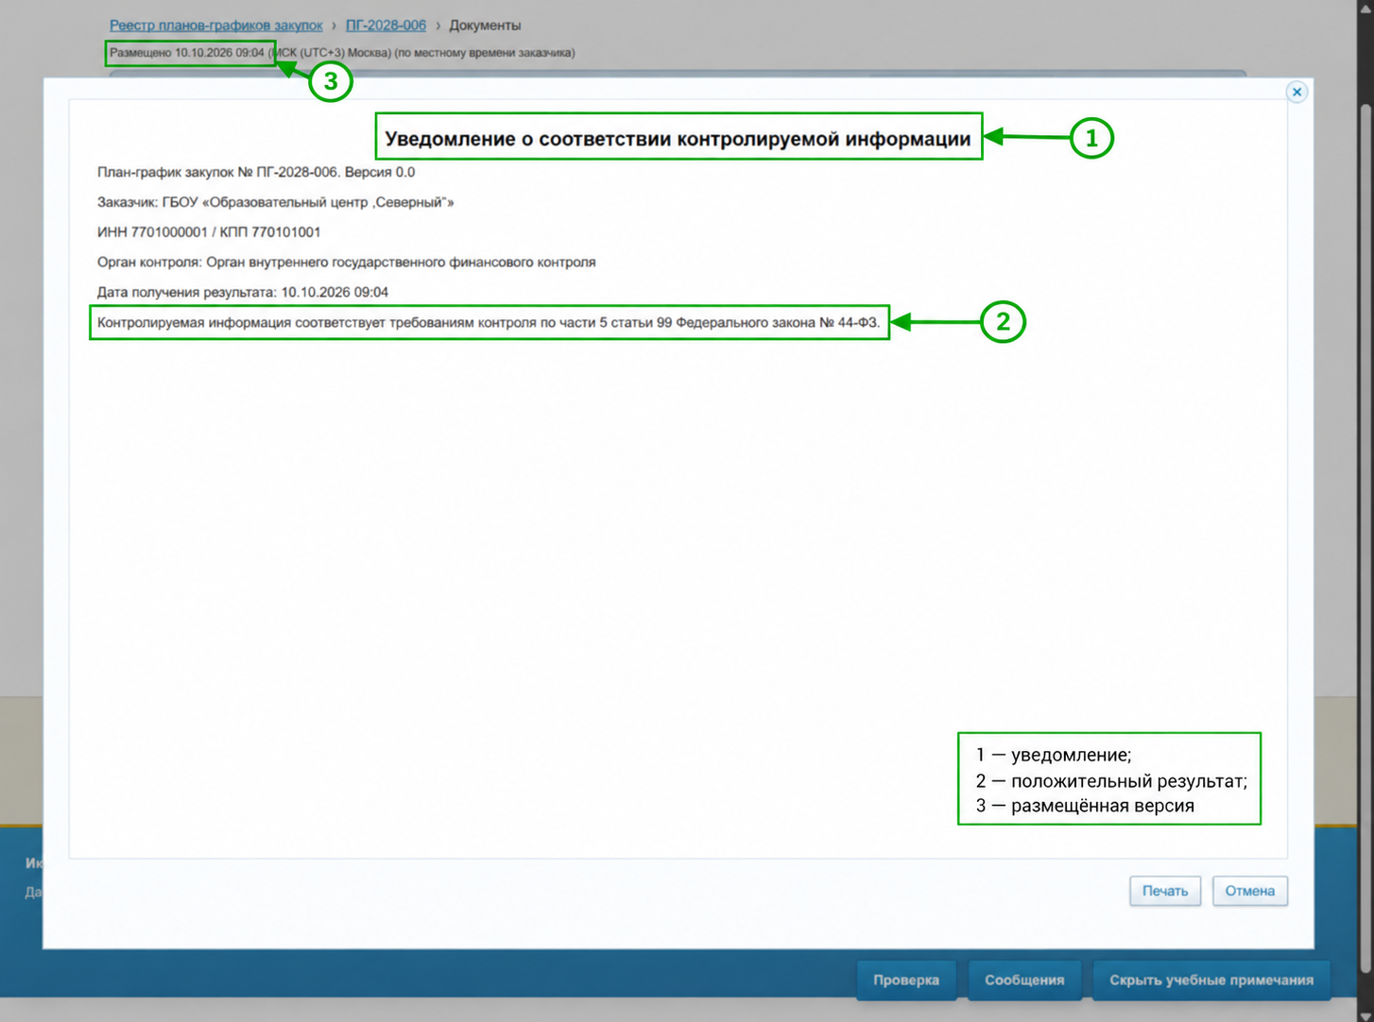Click the "Печать" button
The image size is (1374, 1022).
[x=1165, y=891]
